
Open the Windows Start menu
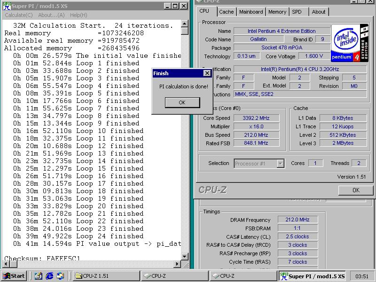14,276
